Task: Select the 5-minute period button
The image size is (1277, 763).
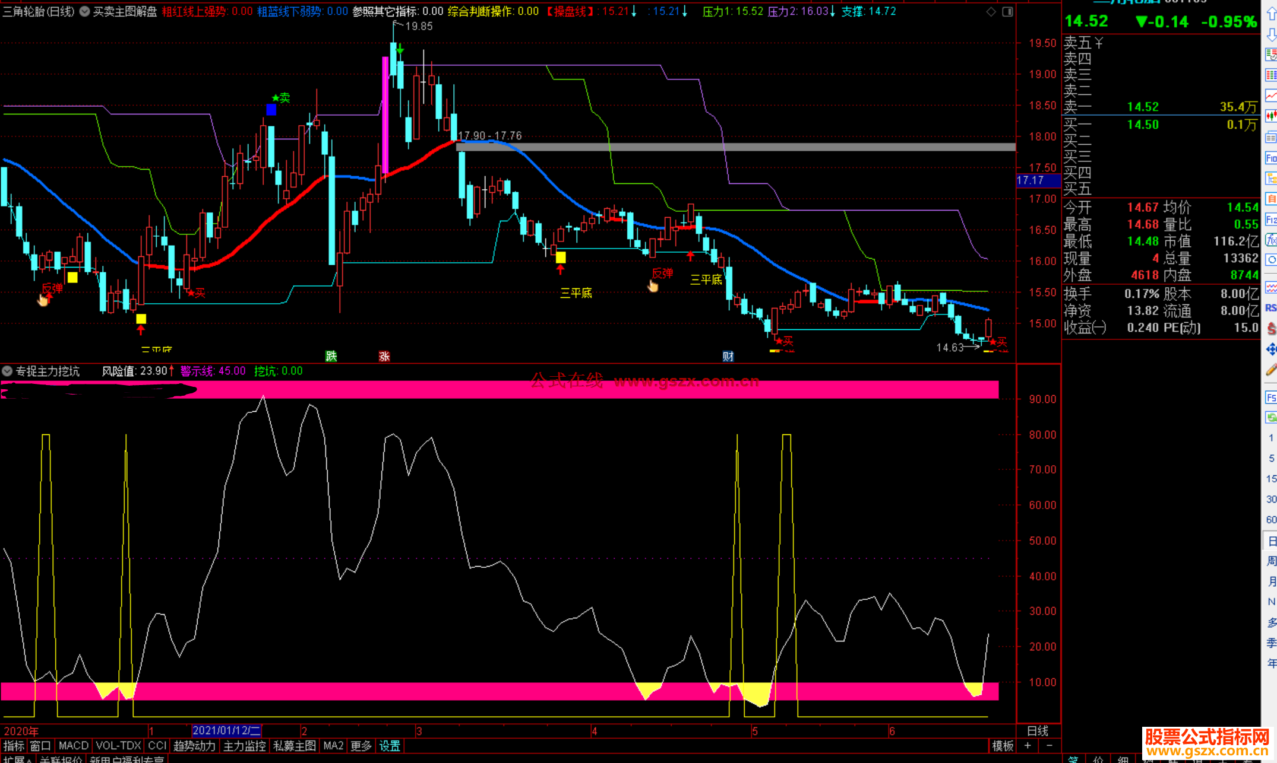Action: point(1271,458)
